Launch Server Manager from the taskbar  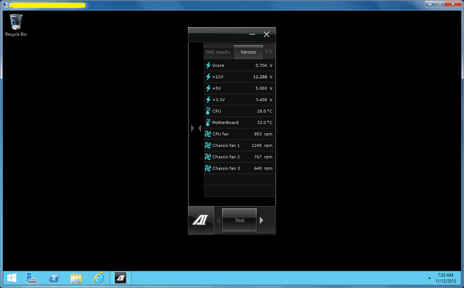[32, 278]
